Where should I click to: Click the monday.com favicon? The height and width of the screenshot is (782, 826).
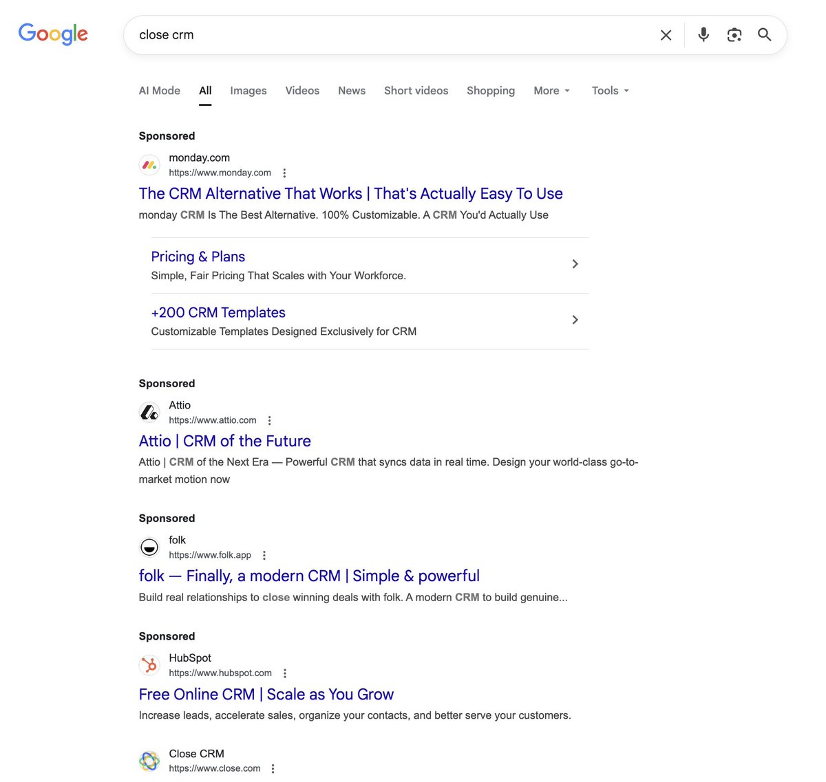[149, 165]
